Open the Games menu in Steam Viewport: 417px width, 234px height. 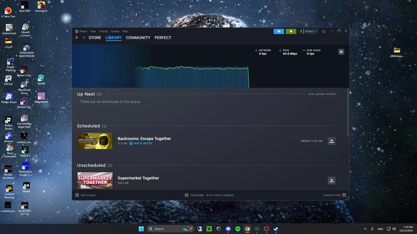pos(115,32)
